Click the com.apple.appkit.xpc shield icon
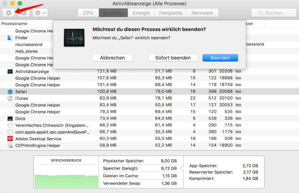This screenshot has width=299, height=193. [10, 132]
